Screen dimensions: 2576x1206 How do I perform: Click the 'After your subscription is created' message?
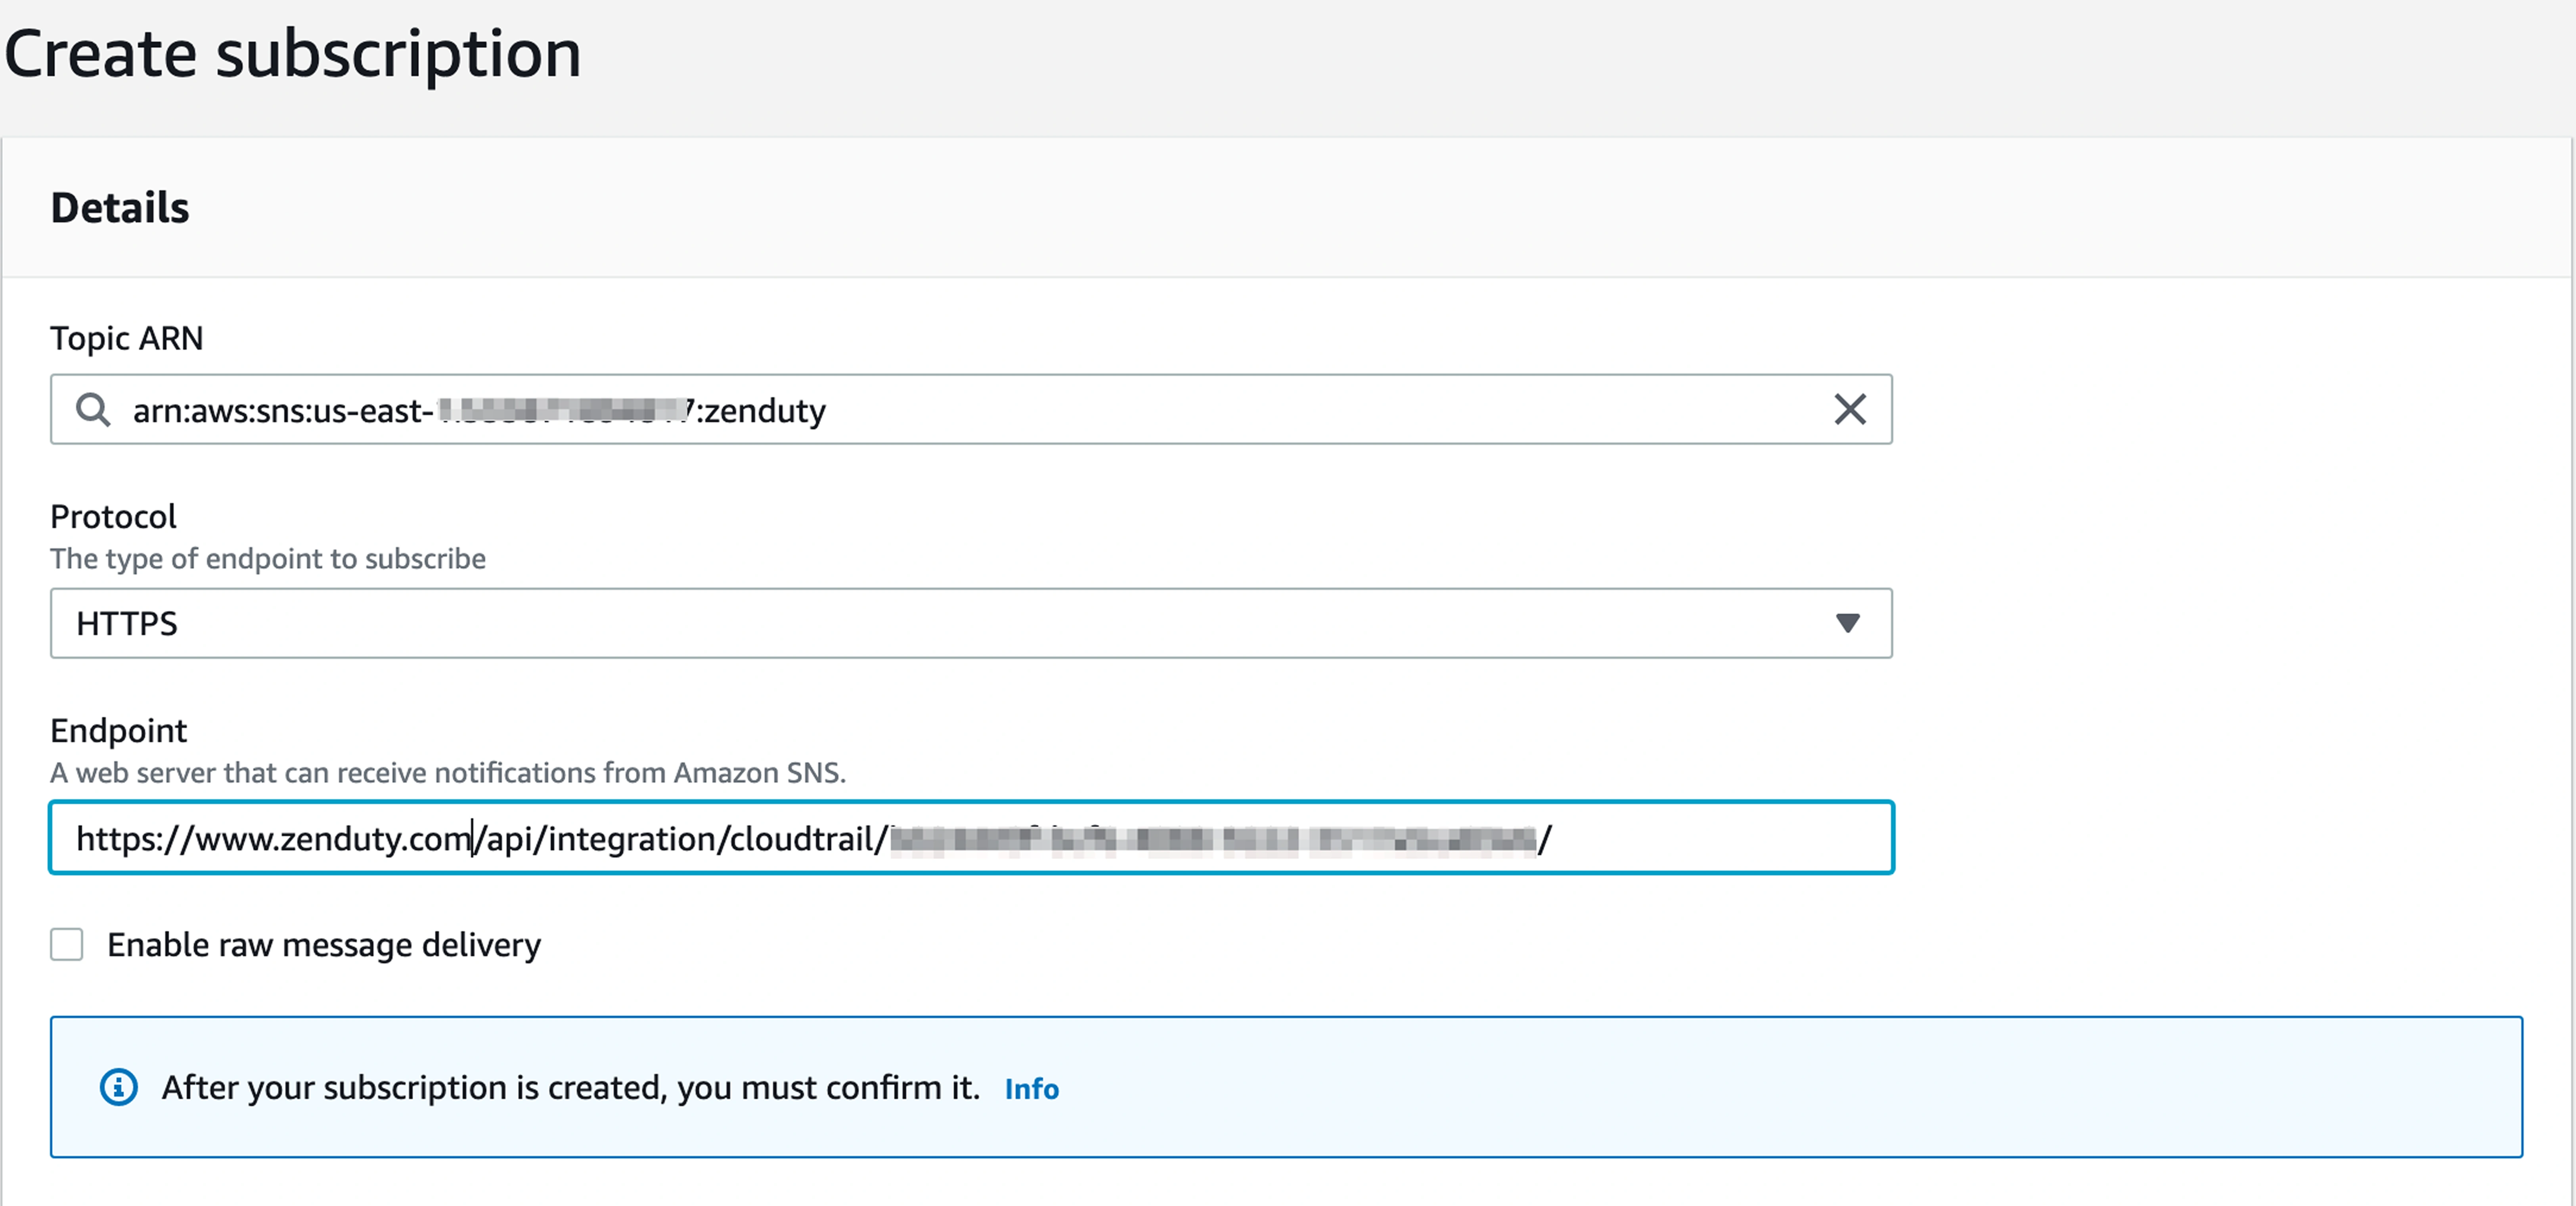570,1087
